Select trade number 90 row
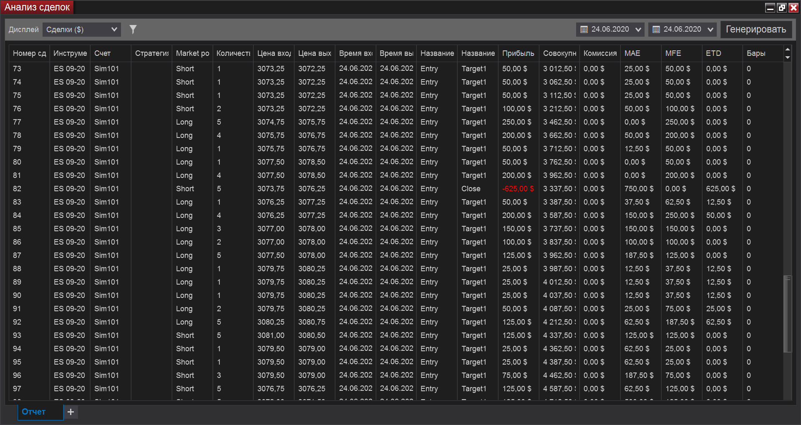Viewport: 801px width, 425px height. (x=396, y=295)
